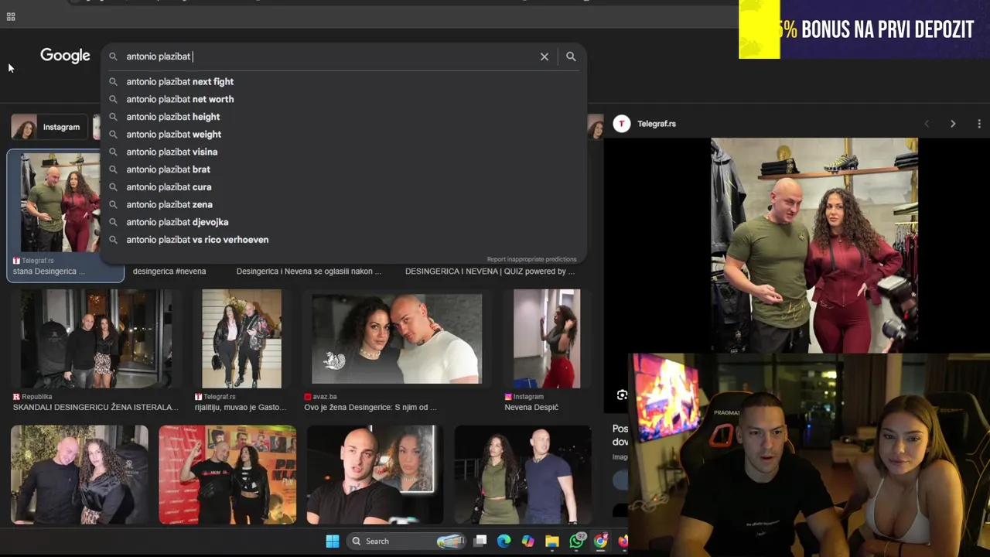990x557 pixels.
Task: Click 'desingerica #nevena' result caption
Action: (x=169, y=272)
